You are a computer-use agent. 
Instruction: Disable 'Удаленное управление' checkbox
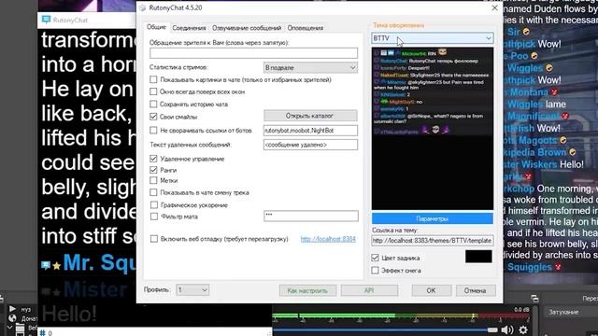153,159
